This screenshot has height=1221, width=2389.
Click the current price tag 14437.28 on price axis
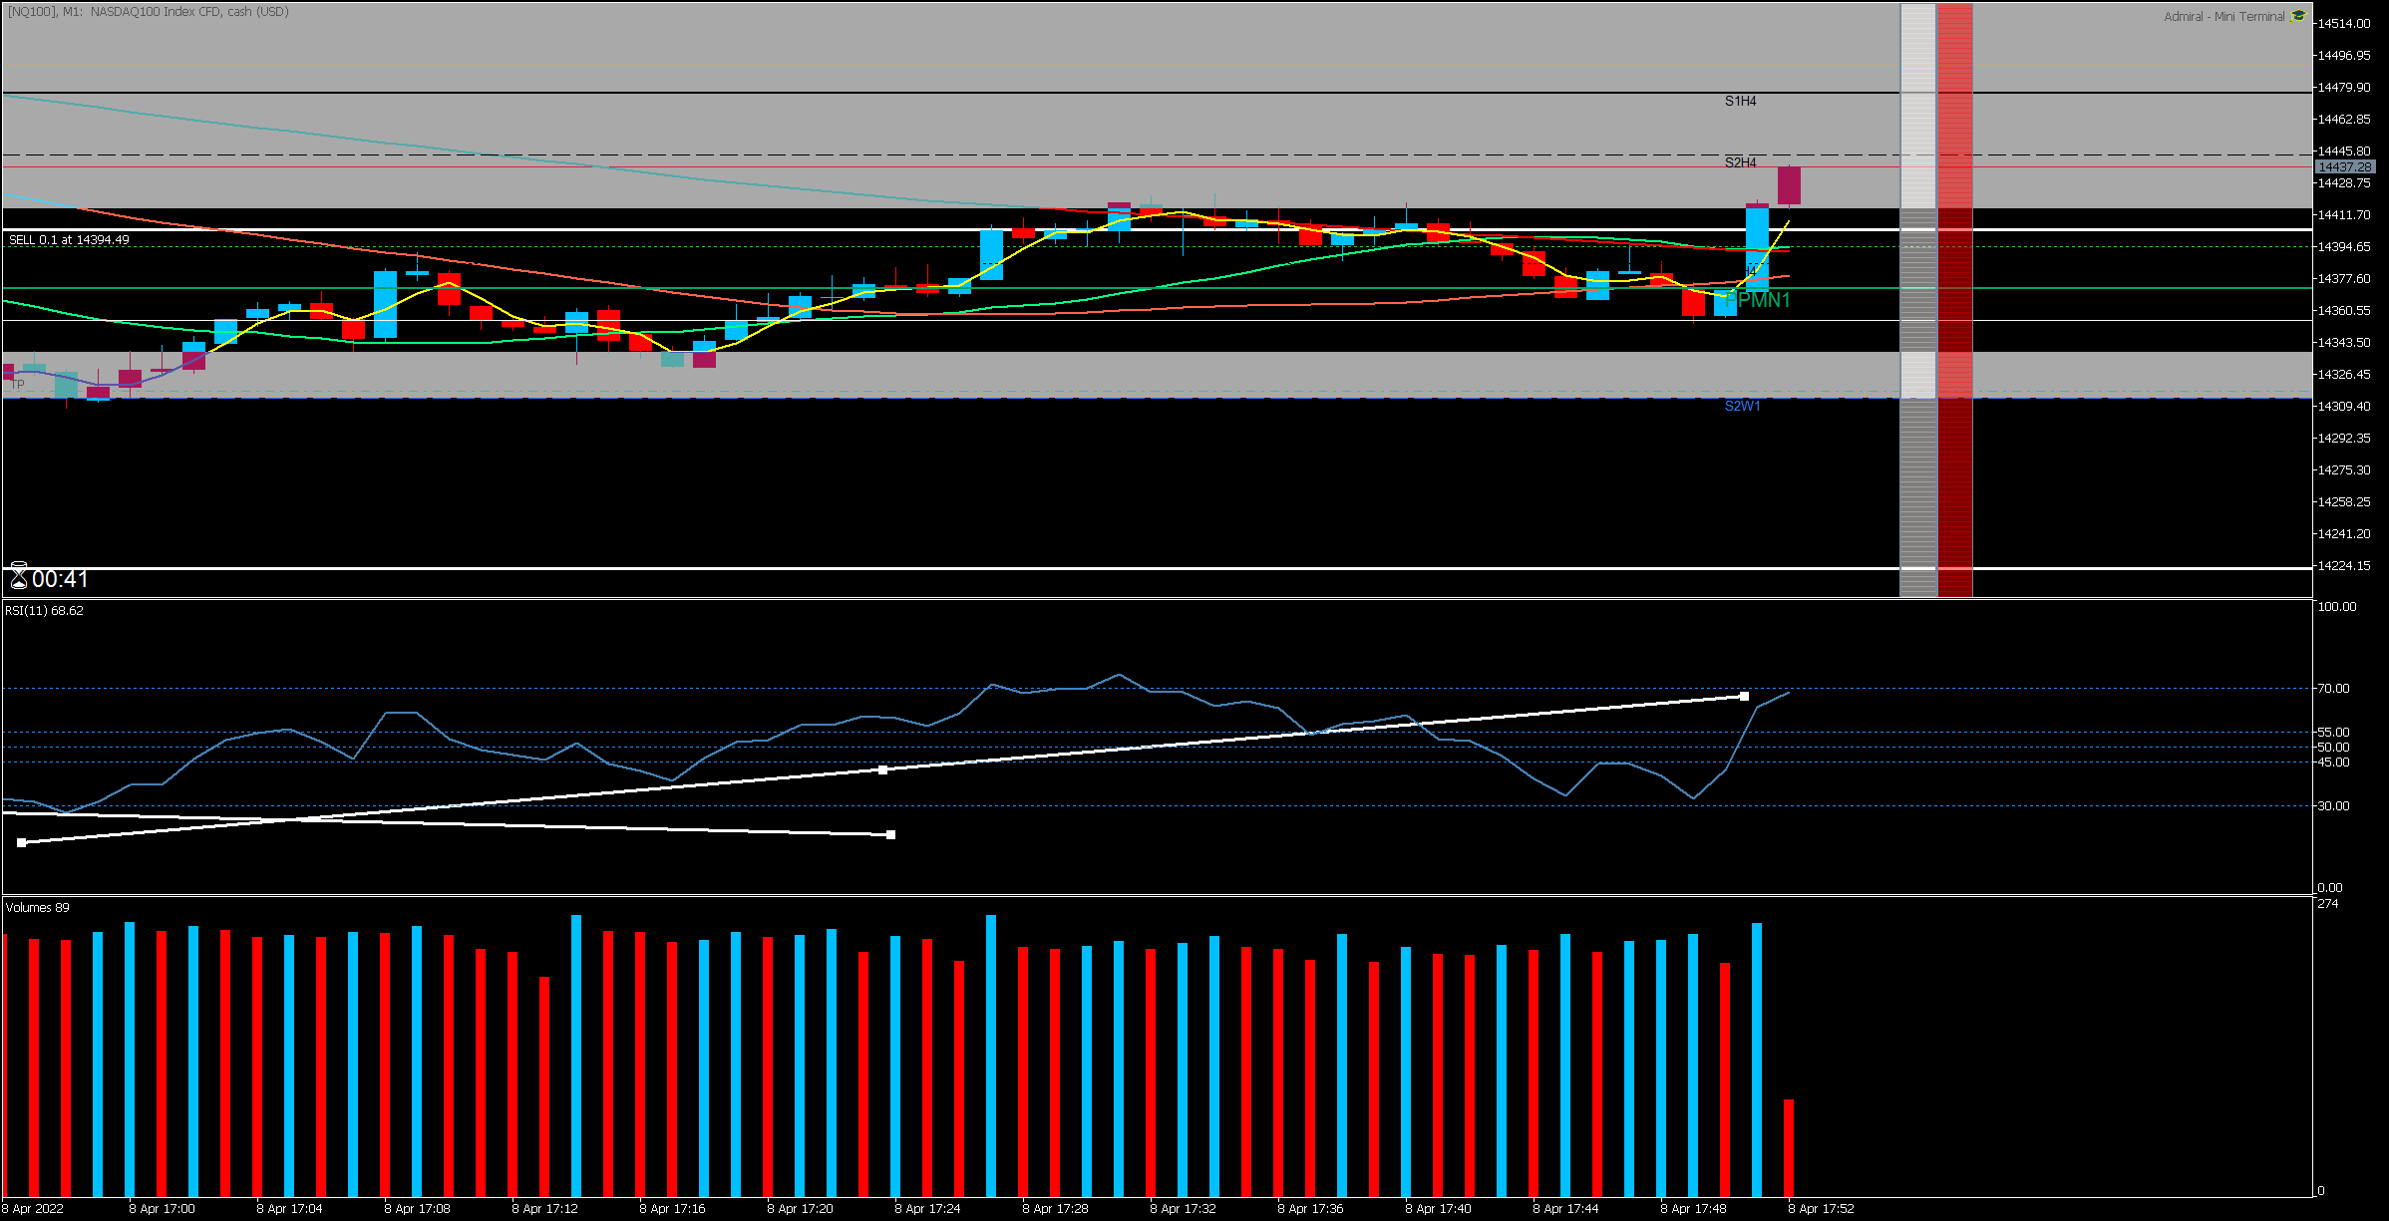coord(2344,167)
